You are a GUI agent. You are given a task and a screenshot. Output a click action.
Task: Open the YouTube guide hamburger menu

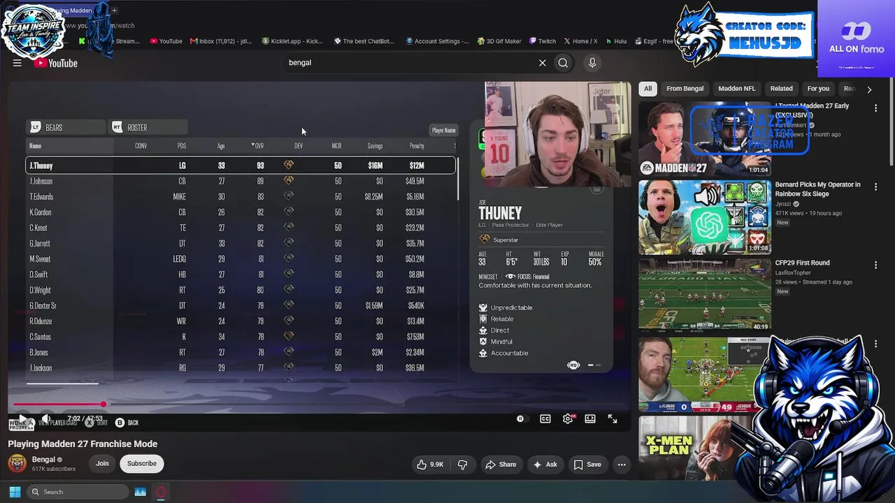[17, 63]
